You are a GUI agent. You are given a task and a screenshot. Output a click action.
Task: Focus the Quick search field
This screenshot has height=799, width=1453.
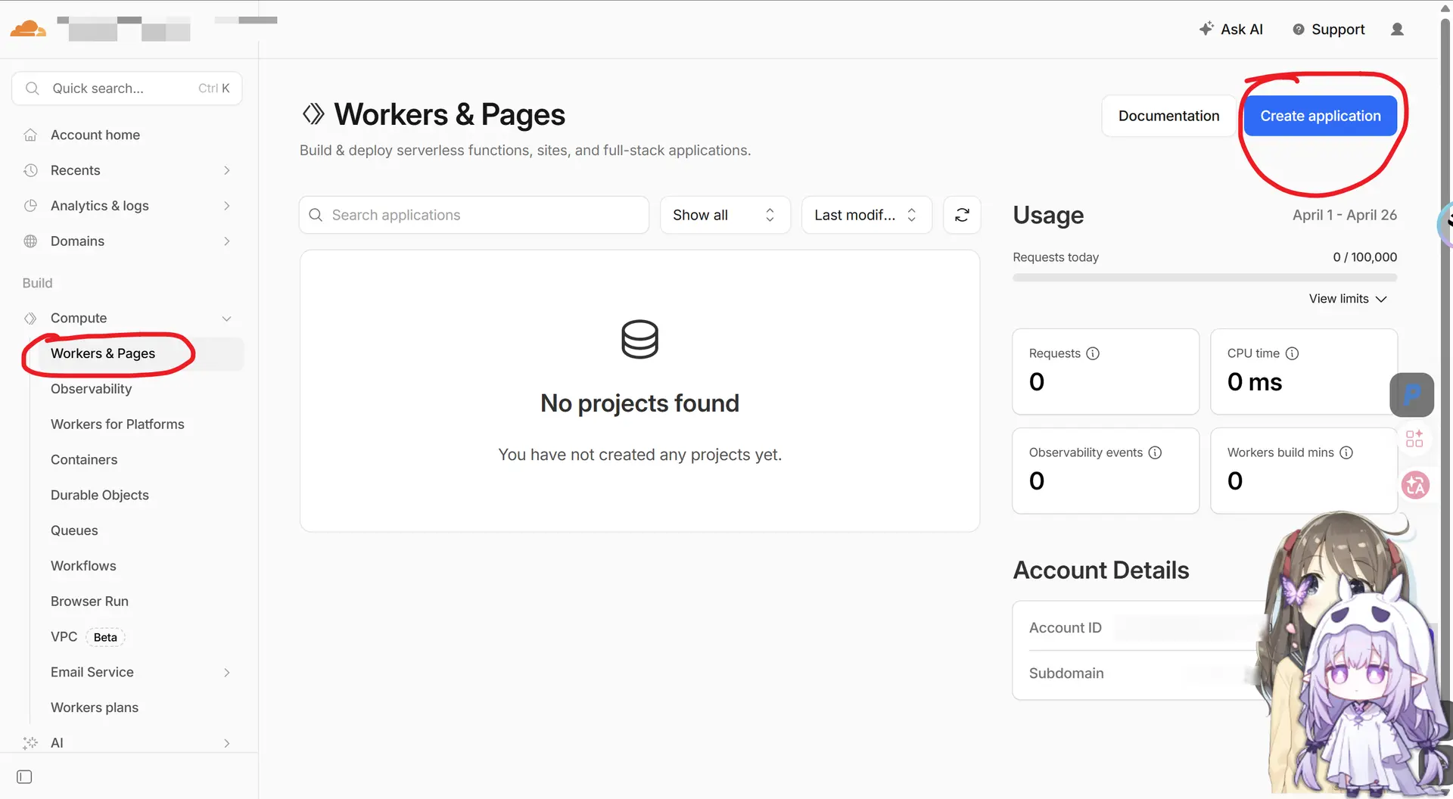click(127, 89)
